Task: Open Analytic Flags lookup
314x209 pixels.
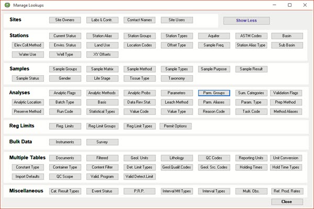Action: pos(65,93)
